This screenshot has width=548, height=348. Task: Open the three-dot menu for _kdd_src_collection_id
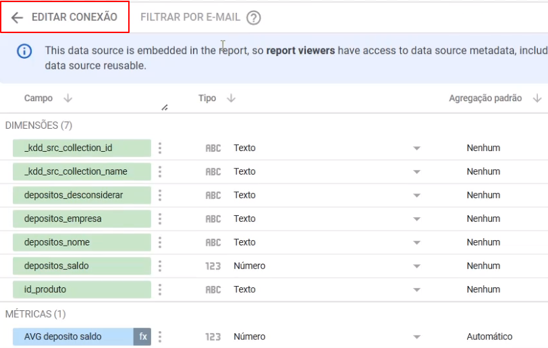click(160, 148)
